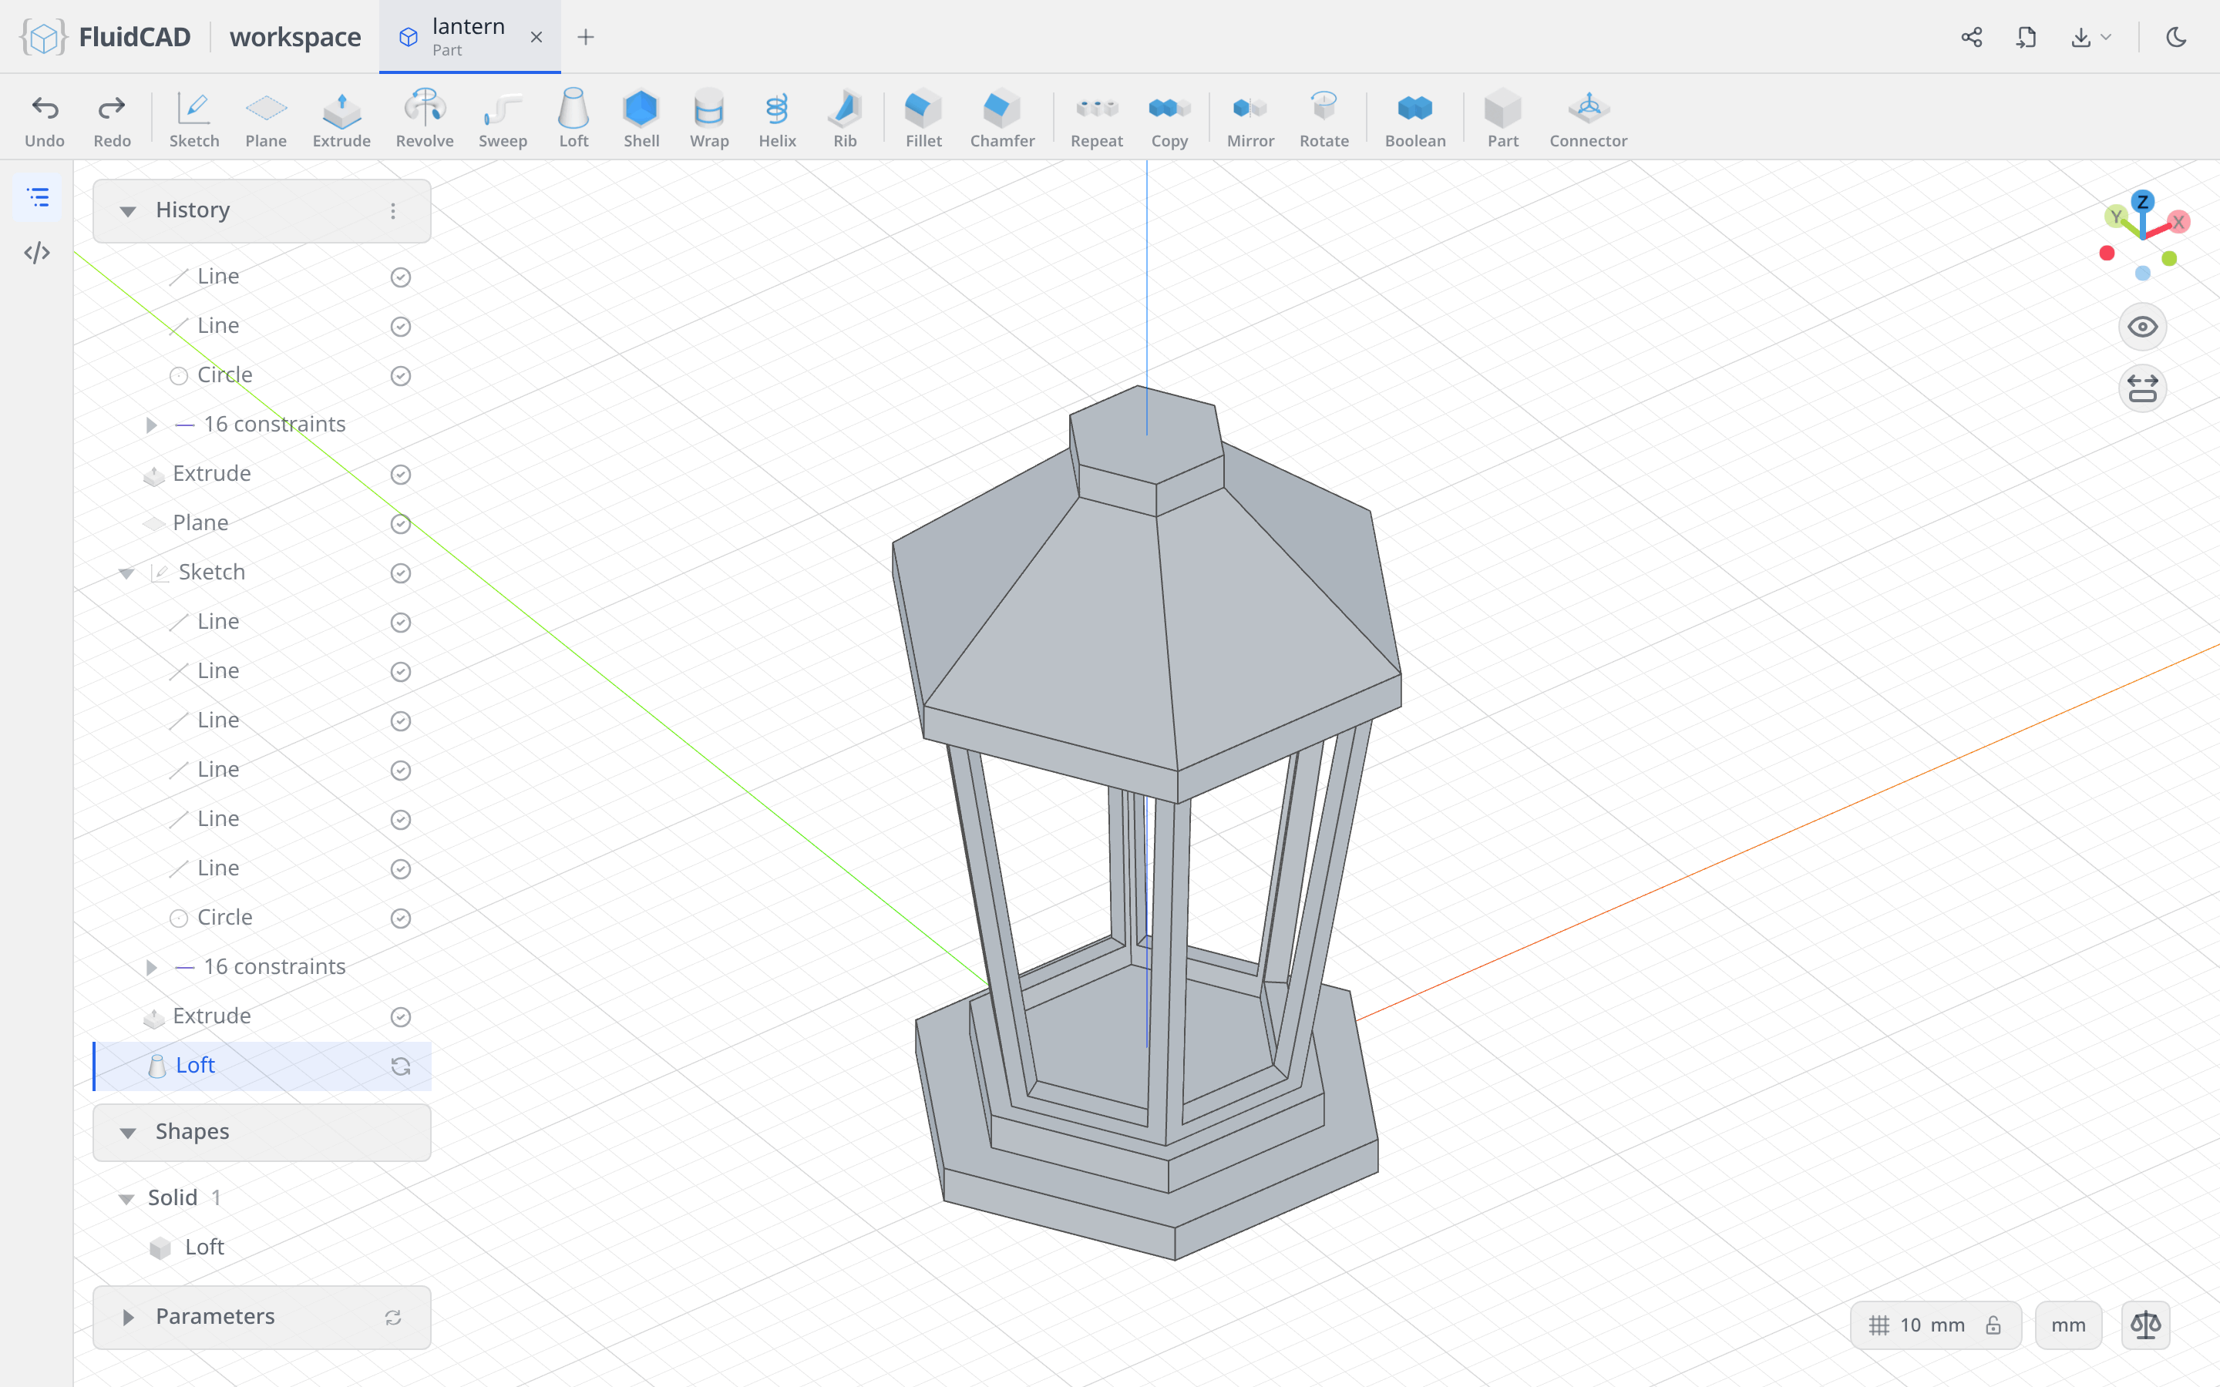This screenshot has width=2220, height=1387.
Task: Collapse the Solid 1 group
Action: [x=126, y=1199]
